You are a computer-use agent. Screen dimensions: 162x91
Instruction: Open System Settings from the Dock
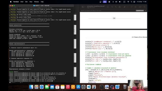click(x=84, y=87)
